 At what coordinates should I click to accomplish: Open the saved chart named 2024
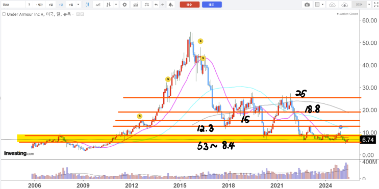pyautogui.click(x=359, y=5)
